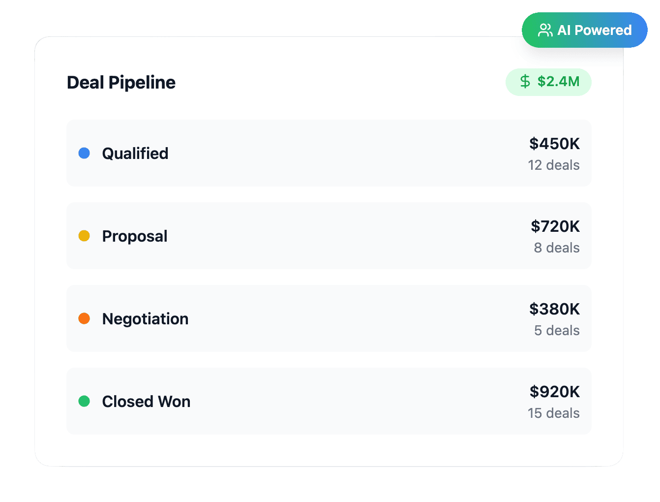Click the $720K Proposal amount
This screenshot has width=660, height=502.
pos(555,226)
